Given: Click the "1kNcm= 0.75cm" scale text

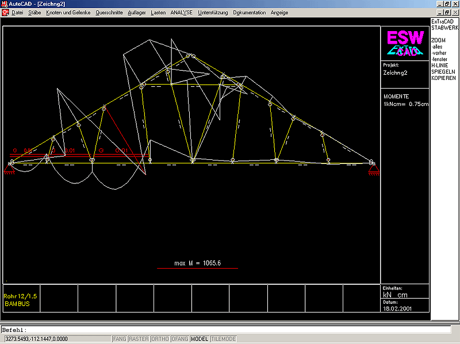Looking at the screenshot, I should tap(406, 104).
